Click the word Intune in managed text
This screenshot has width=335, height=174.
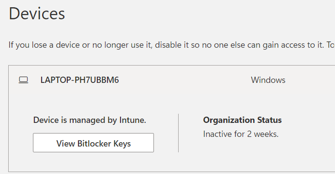click(133, 120)
